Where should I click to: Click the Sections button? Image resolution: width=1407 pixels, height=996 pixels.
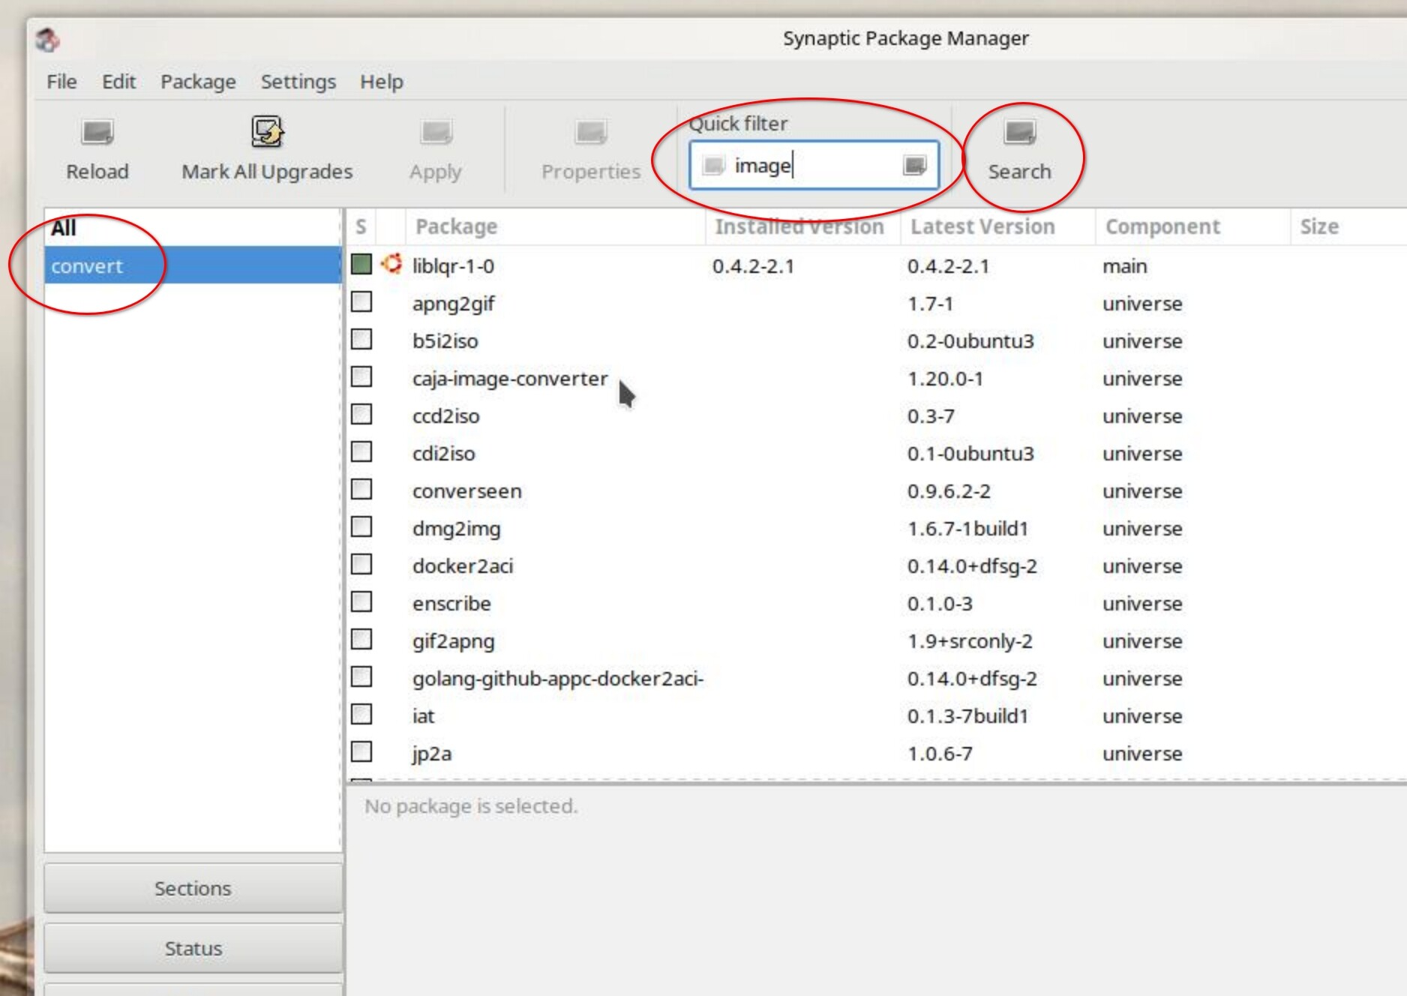pos(193,888)
